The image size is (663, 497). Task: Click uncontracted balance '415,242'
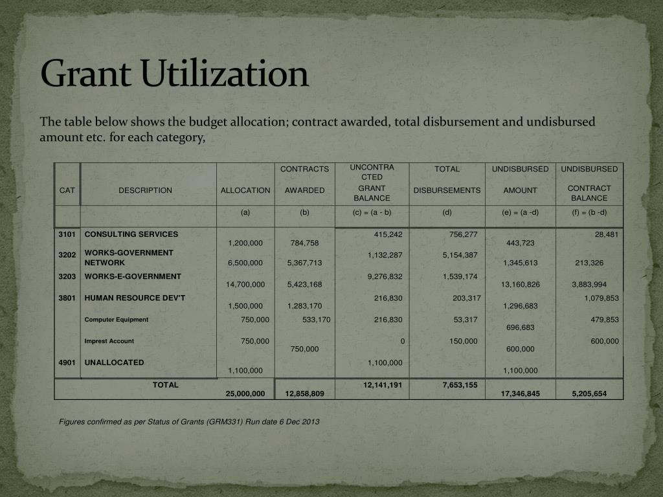tap(388, 234)
